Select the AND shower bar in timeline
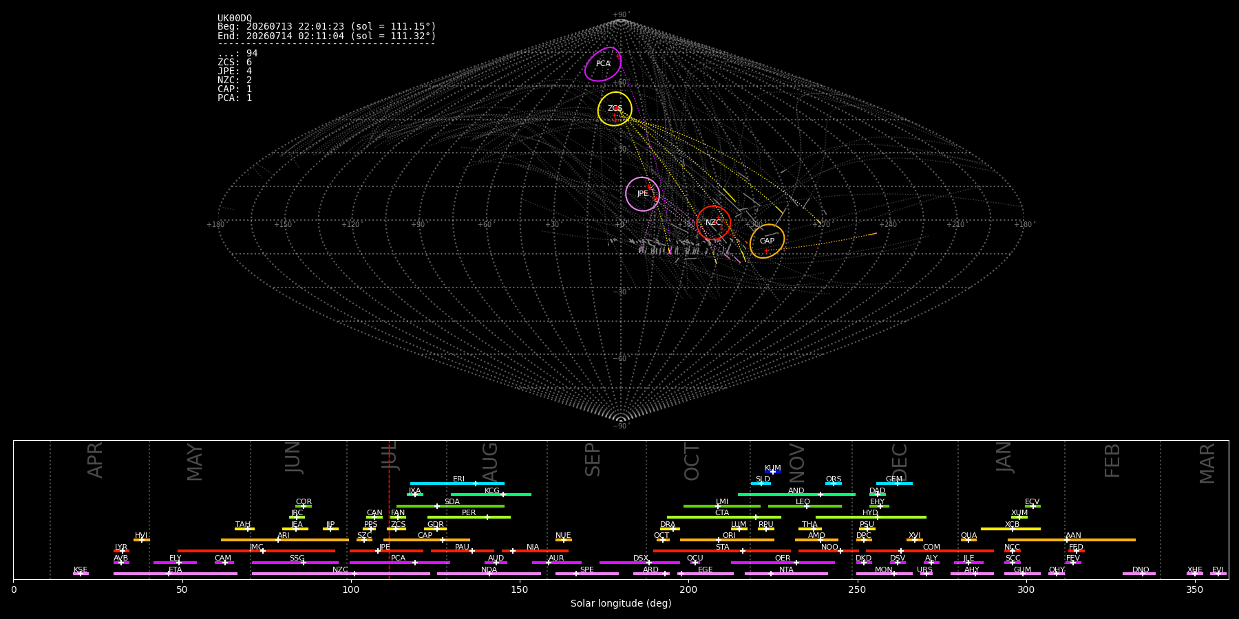 (x=796, y=495)
